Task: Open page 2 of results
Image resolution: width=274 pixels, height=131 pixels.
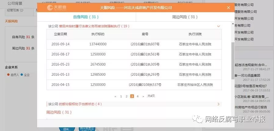Action: pyautogui.click(x=127, y=96)
